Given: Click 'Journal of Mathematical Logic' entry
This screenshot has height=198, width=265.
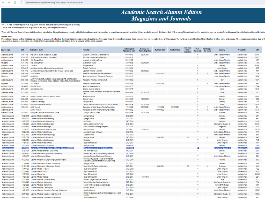Looking at the screenshot, I should click(41, 127).
